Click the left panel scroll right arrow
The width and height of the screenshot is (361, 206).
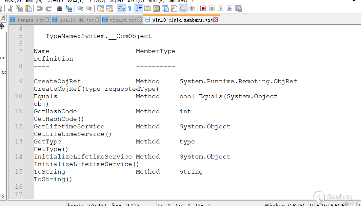[3, 197]
